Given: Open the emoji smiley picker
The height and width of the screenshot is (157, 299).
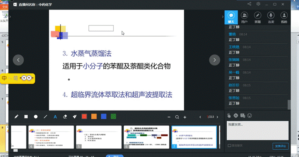Looking at the screenshot, I should (x=249, y=115).
